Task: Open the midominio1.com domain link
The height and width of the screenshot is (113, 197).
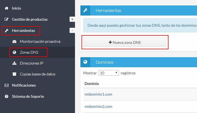Action: point(98,94)
